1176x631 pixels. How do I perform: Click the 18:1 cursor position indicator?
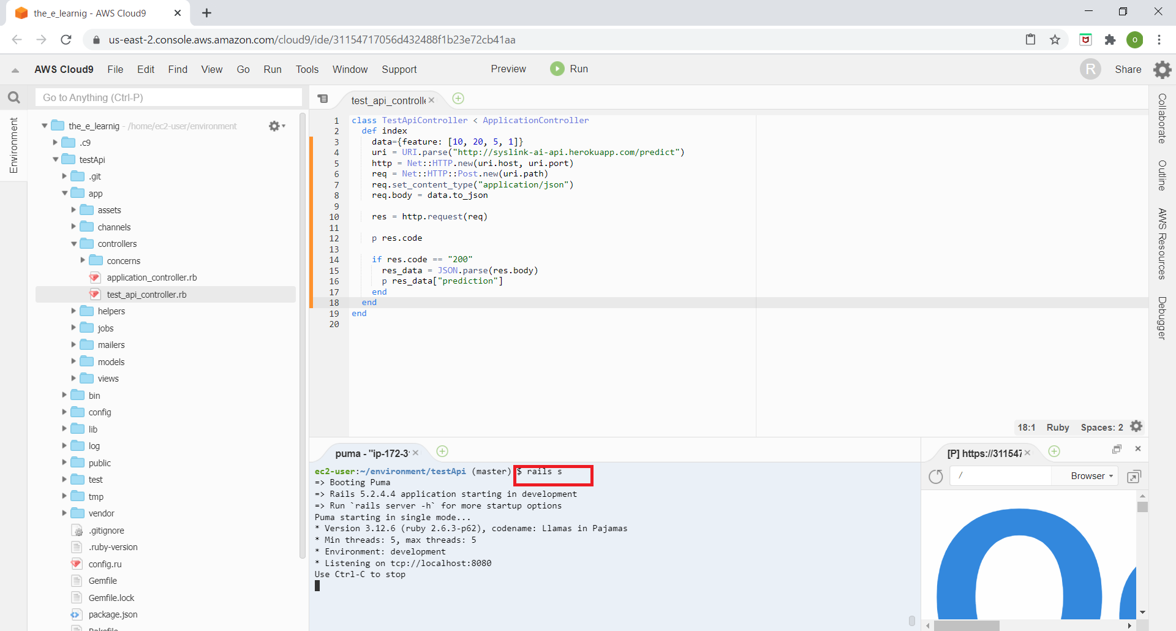pyautogui.click(x=1027, y=427)
